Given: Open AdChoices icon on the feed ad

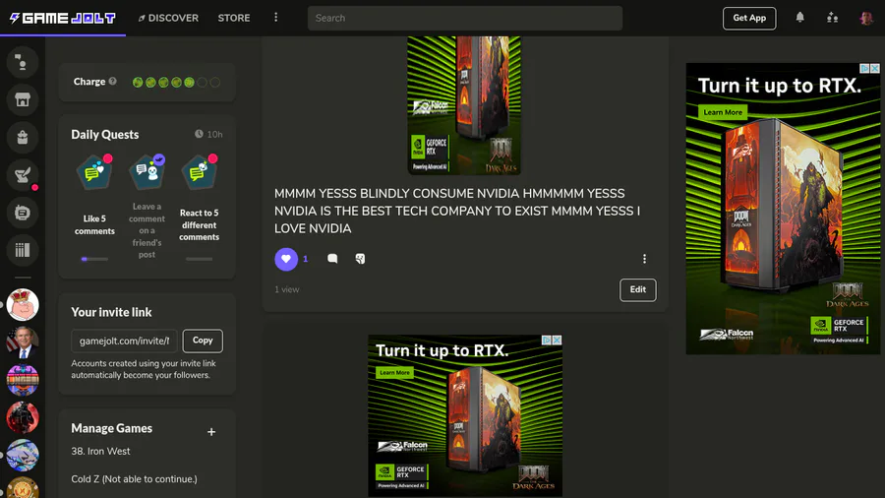Looking at the screenshot, I should [547, 340].
